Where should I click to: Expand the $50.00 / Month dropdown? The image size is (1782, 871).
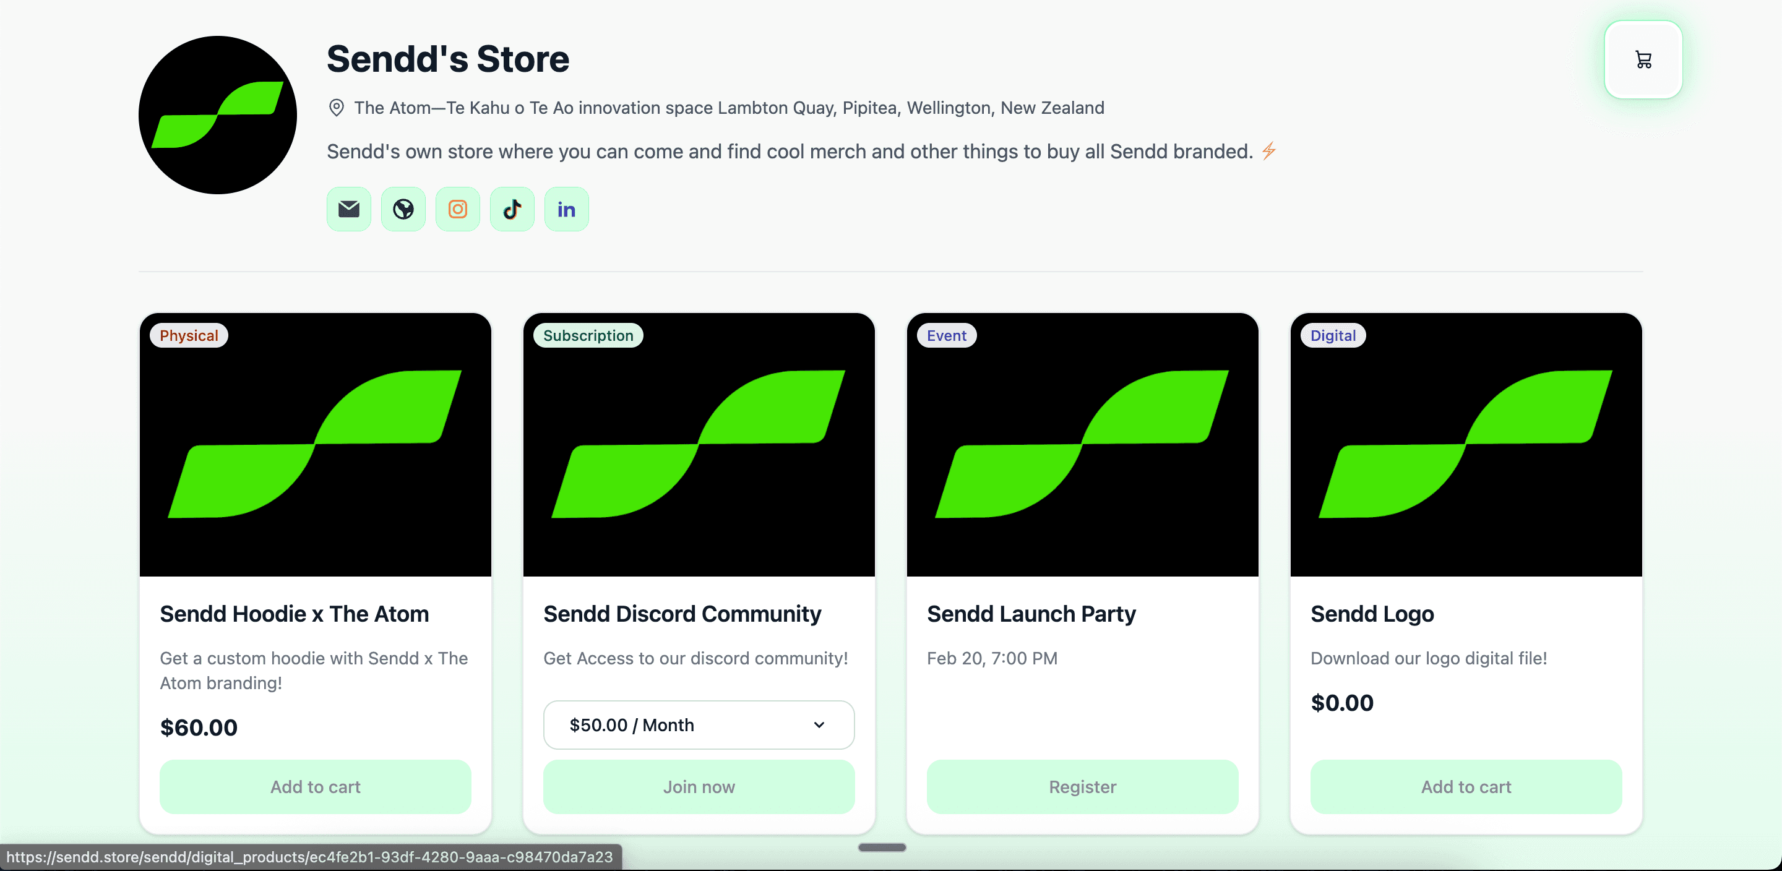[x=699, y=724]
